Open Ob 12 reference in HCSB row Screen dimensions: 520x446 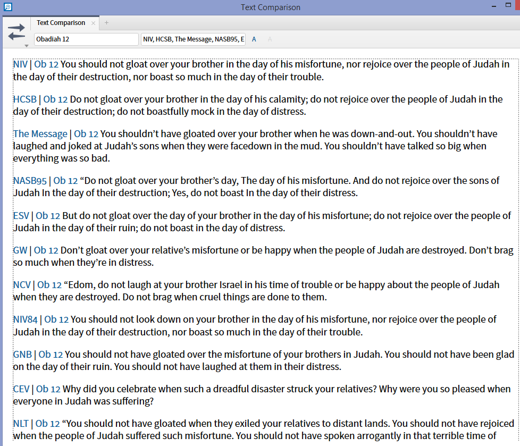(x=55, y=99)
